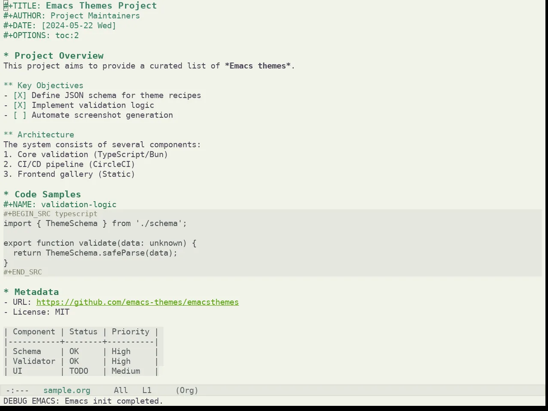Collapse the Project Overview heading
This screenshot has width=548, height=411.
54,56
